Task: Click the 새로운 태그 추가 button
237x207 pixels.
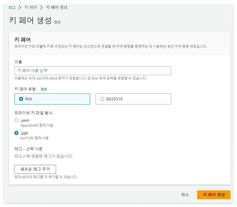Action: pos(35,169)
